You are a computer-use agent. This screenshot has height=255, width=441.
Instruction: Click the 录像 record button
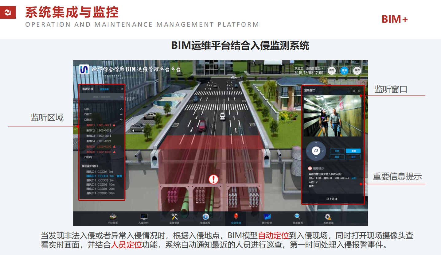(353, 151)
